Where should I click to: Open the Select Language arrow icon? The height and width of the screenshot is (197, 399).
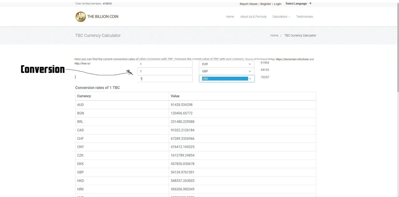pyautogui.click(x=310, y=4)
